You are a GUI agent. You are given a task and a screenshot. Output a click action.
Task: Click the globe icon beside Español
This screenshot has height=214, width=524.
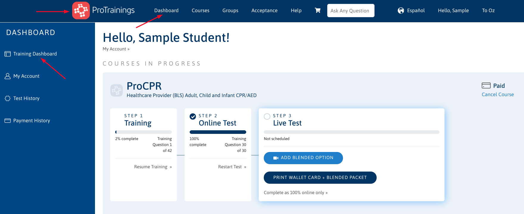pos(401,11)
